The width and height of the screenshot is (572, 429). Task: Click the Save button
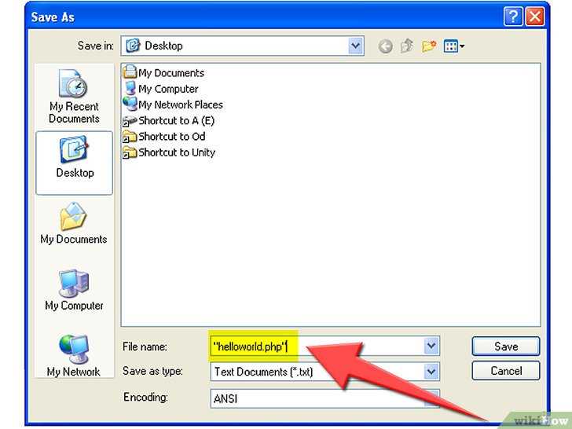506,346
